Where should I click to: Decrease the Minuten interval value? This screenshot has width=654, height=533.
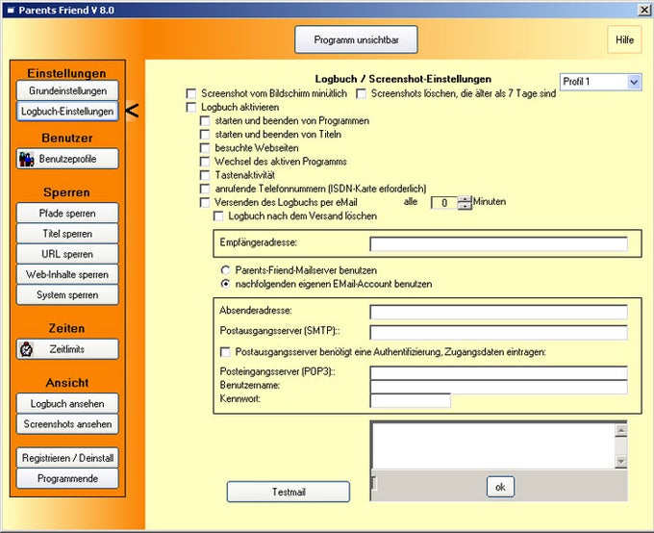[x=465, y=206]
